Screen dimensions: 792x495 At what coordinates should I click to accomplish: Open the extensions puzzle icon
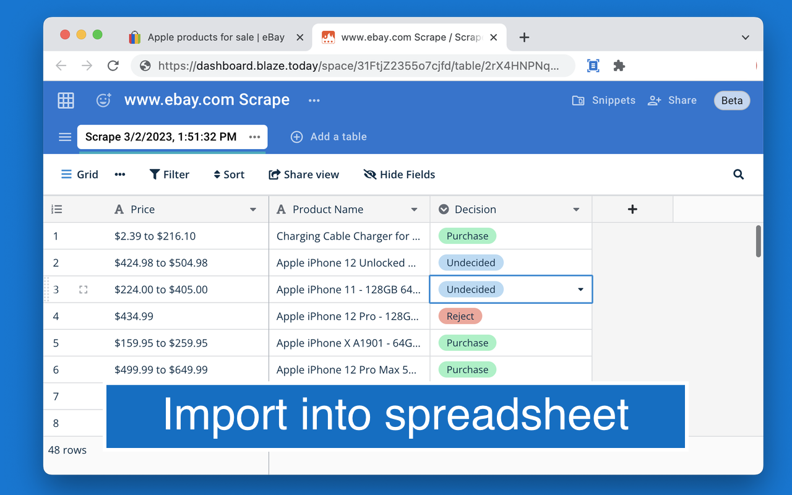(619, 66)
